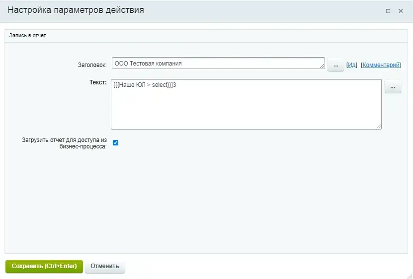The height and width of the screenshot is (279, 413).
Task: Grab resize handle of Заголовок field
Action: (322, 67)
